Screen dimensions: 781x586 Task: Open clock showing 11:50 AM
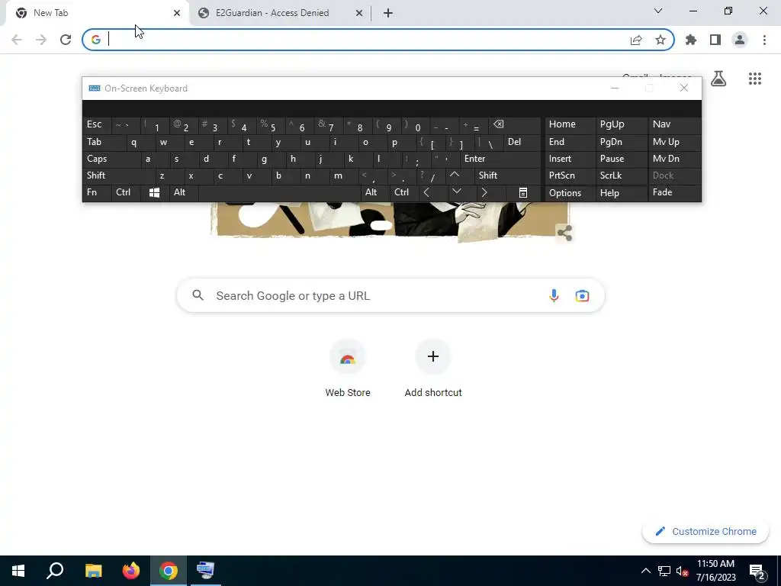(x=715, y=571)
